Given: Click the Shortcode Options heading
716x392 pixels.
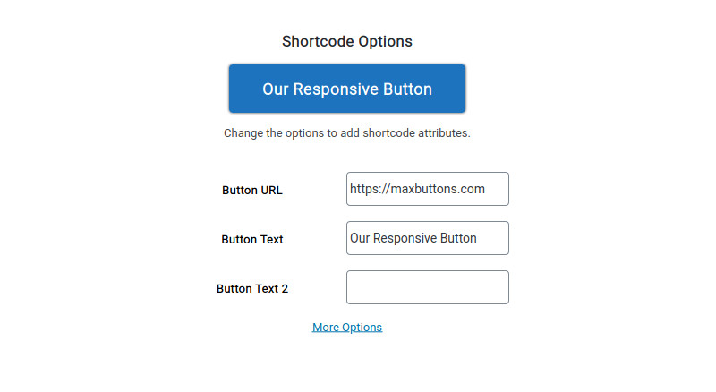Looking at the screenshot, I should pos(347,41).
